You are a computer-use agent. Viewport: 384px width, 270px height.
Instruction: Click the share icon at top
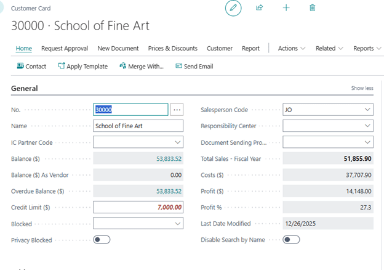(x=260, y=8)
